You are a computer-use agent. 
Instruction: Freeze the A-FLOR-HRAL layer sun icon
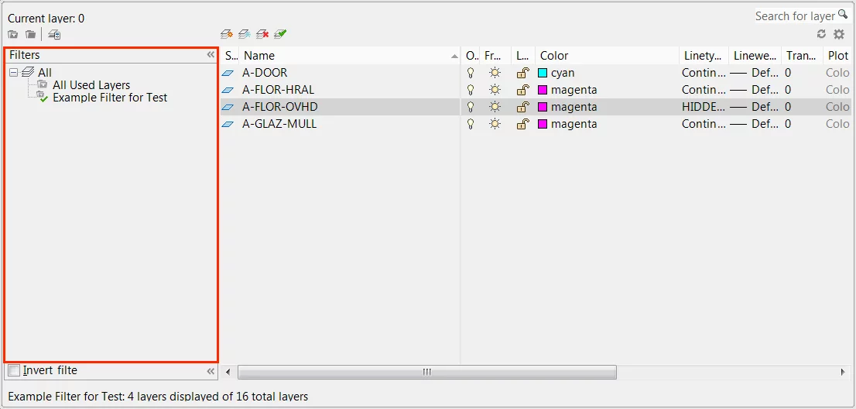[x=495, y=90]
